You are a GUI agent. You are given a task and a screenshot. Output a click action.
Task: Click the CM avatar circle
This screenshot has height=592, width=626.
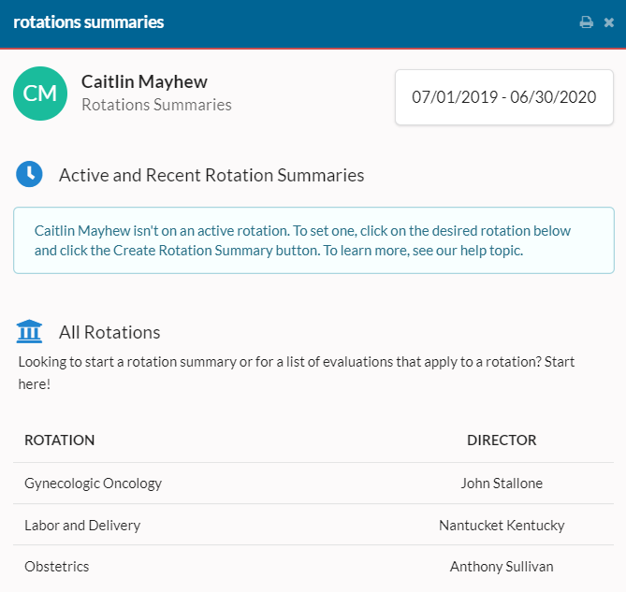[x=40, y=94]
